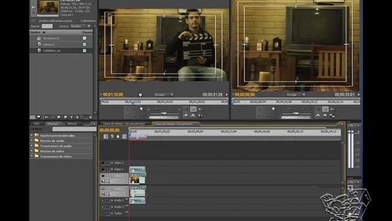This screenshot has height=221, width=392.
Task: Mute Audio 2 track speaker
Action: pyautogui.click(x=103, y=201)
